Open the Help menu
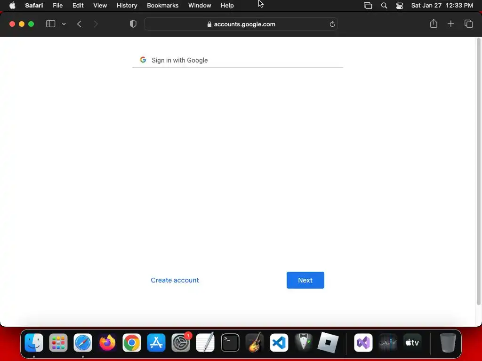The height and width of the screenshot is (361, 482). tap(227, 5)
